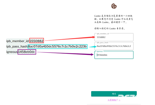
Task: Click the small ipb_pass_hash floating field label
Action: click(x=102, y=43)
